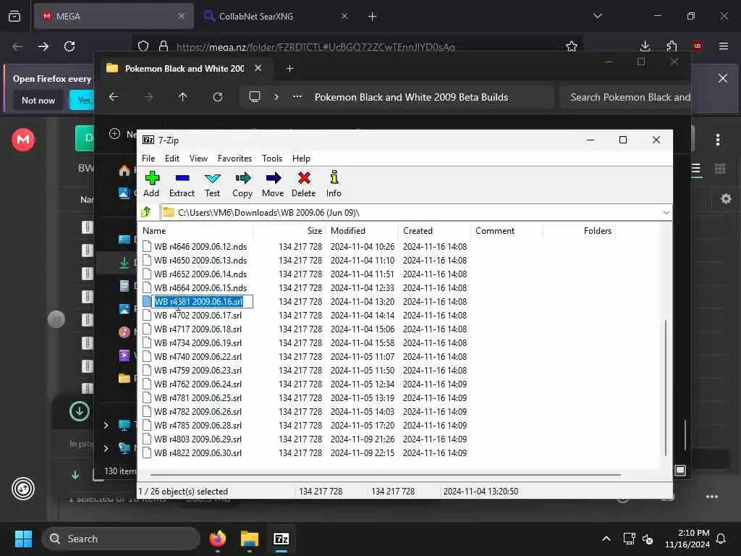Expand the 7-Zip path address dropdown
The width and height of the screenshot is (741, 556).
[x=666, y=212]
